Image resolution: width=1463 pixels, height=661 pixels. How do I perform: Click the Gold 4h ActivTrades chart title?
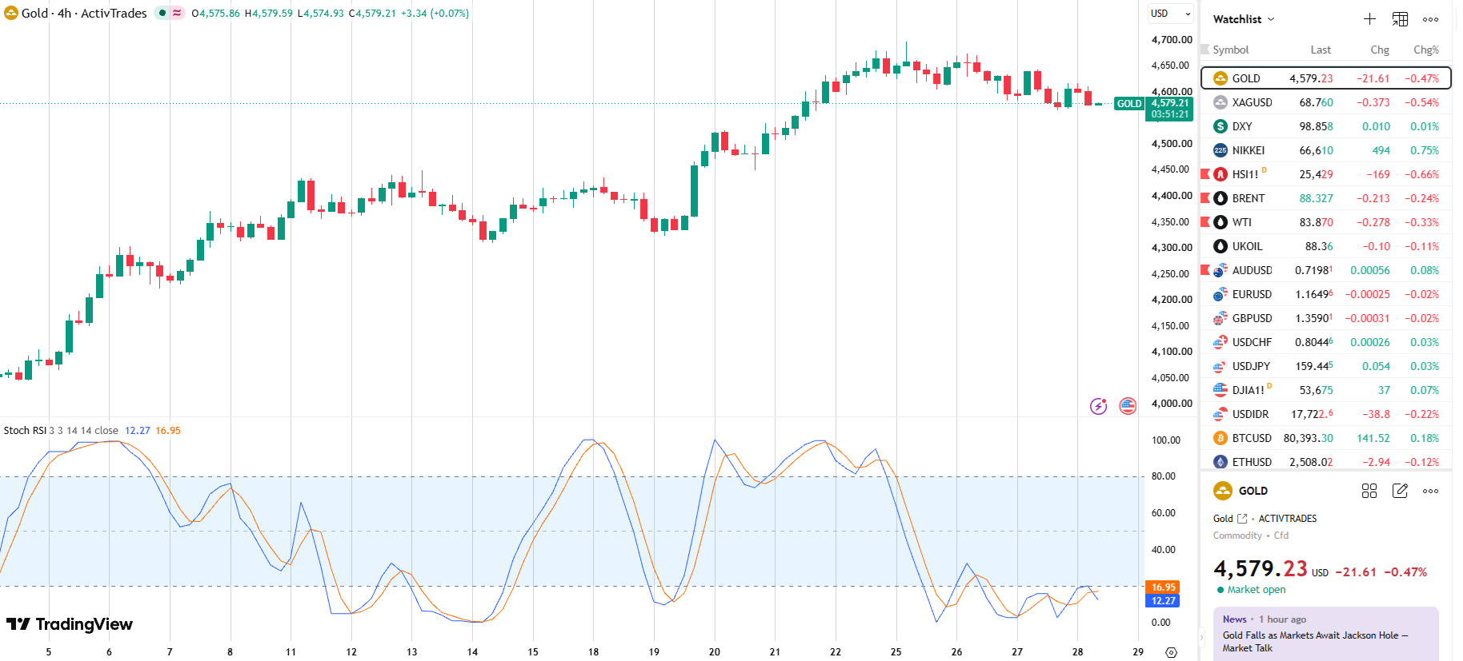coord(84,13)
